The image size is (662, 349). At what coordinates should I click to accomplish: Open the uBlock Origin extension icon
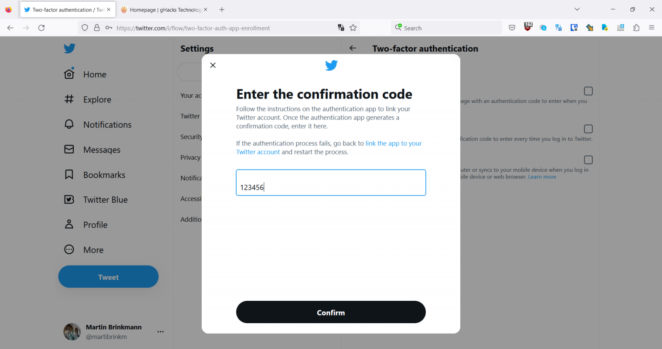528,27
